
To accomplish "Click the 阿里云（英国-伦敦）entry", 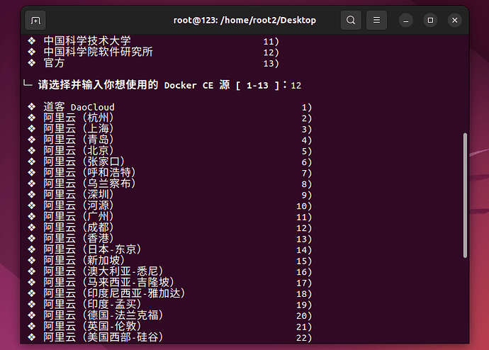I will coord(93,326).
